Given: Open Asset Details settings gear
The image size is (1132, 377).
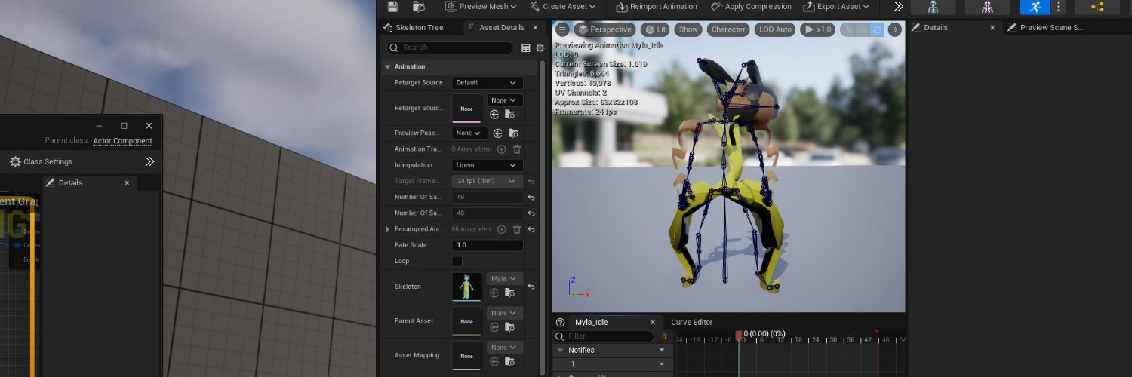Looking at the screenshot, I should tap(540, 48).
